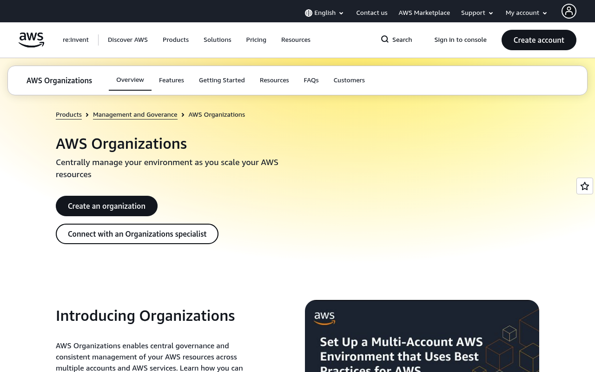Screen dimensions: 595x372
Task: Open the re:Invent menu item
Action: click(x=76, y=40)
